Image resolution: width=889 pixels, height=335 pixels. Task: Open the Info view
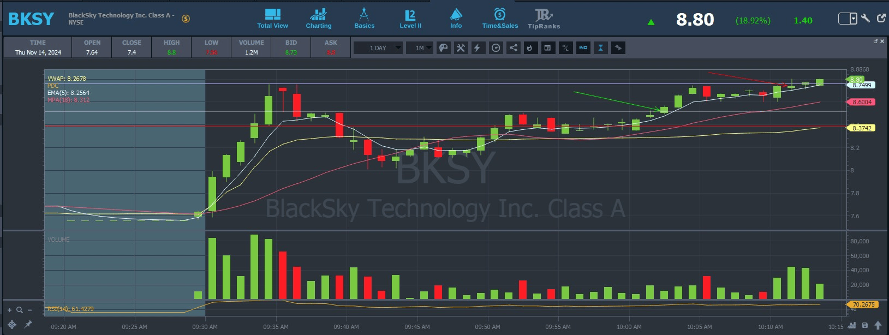tap(456, 19)
